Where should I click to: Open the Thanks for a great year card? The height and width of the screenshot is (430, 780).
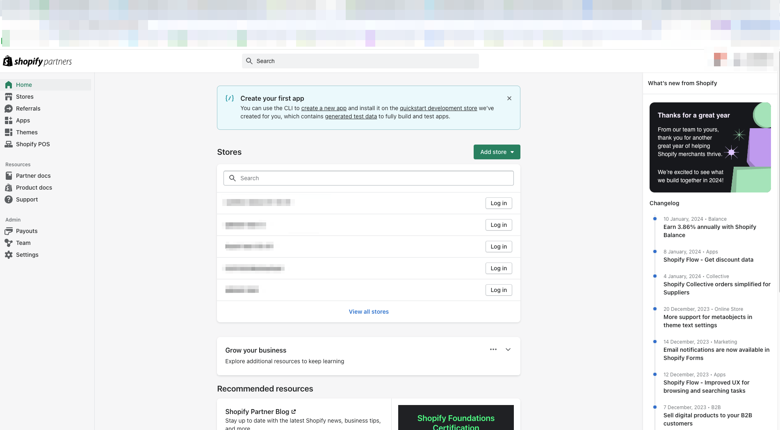click(x=710, y=147)
